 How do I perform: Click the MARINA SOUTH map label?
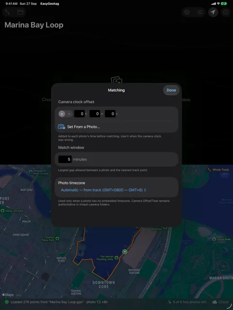click(x=221, y=278)
